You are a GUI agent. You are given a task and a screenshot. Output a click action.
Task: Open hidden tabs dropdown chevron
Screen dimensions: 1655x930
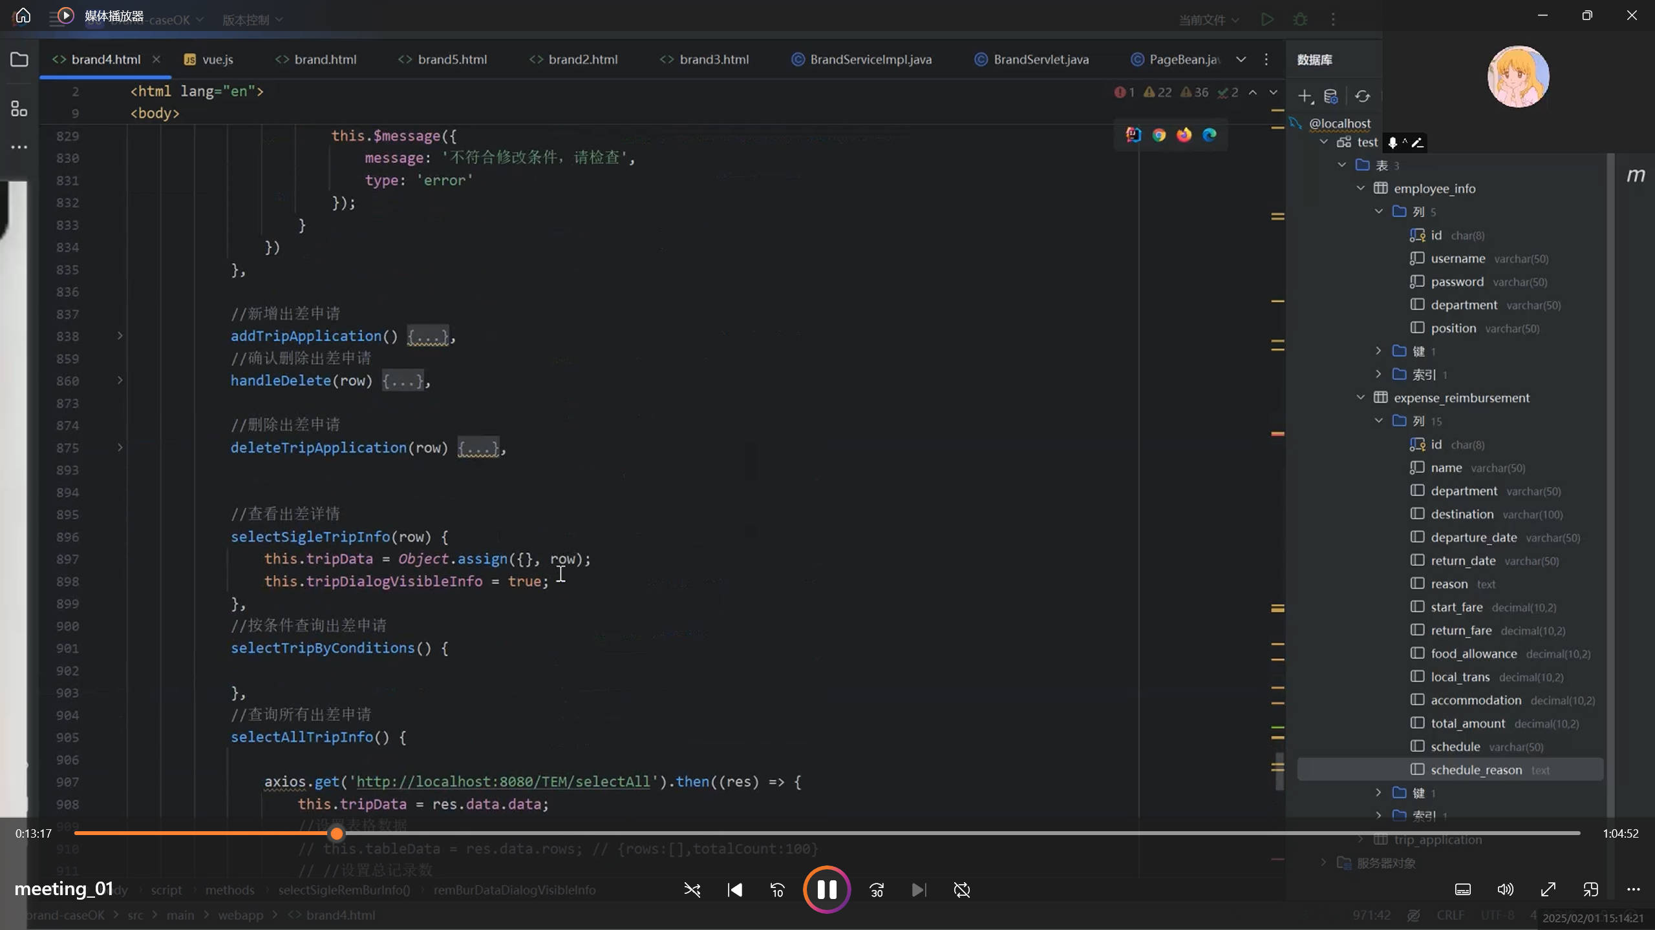[1241, 59]
